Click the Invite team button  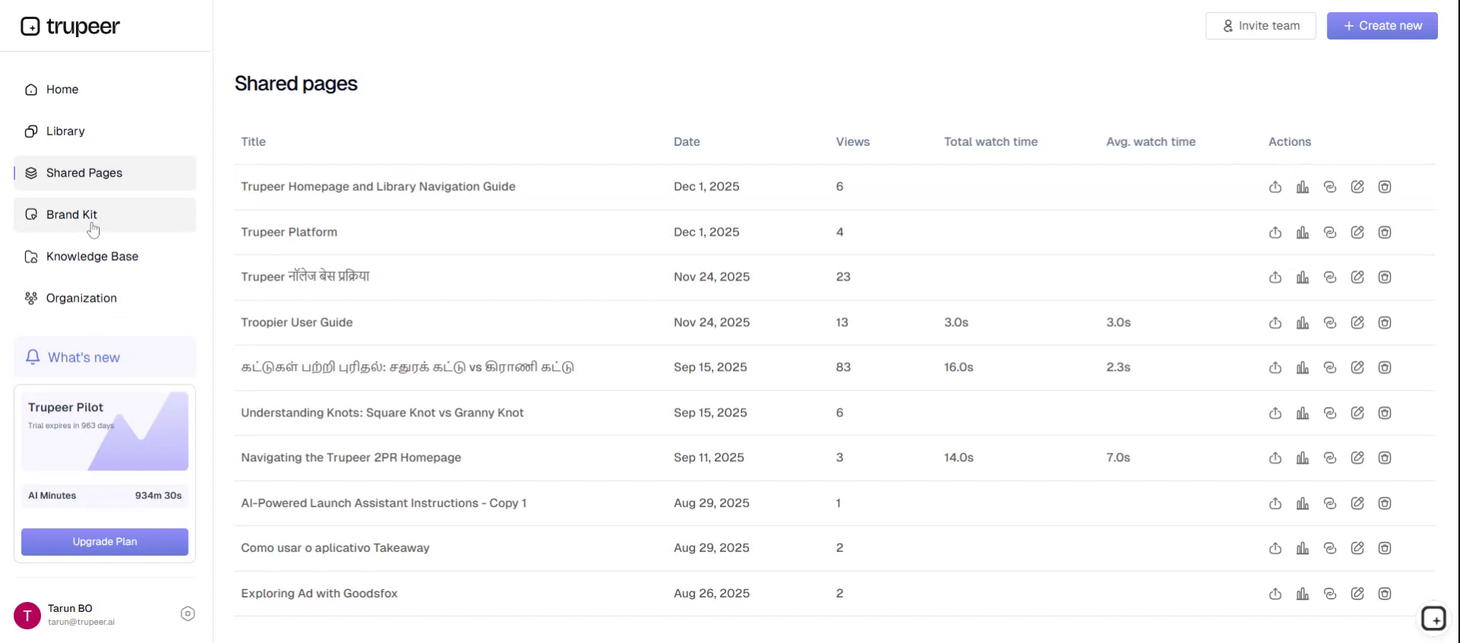pos(1261,26)
